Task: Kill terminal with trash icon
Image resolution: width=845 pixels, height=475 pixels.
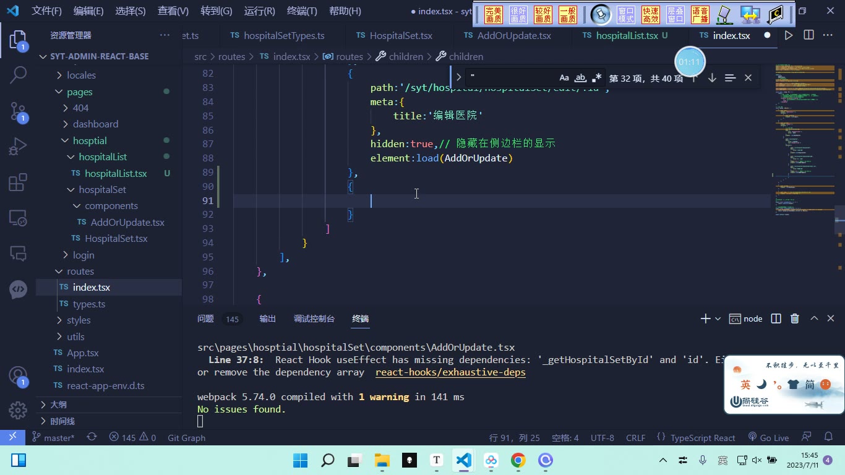Action: tap(795, 319)
